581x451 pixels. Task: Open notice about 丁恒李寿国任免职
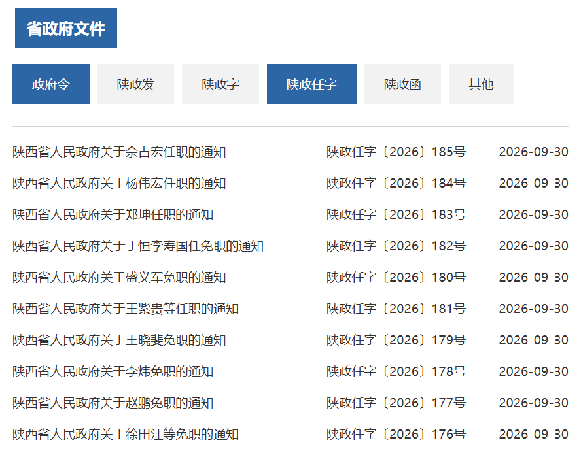click(138, 246)
